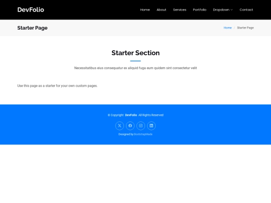The height and width of the screenshot is (203, 271).
Task: Open the Services nav item
Action: tap(180, 10)
